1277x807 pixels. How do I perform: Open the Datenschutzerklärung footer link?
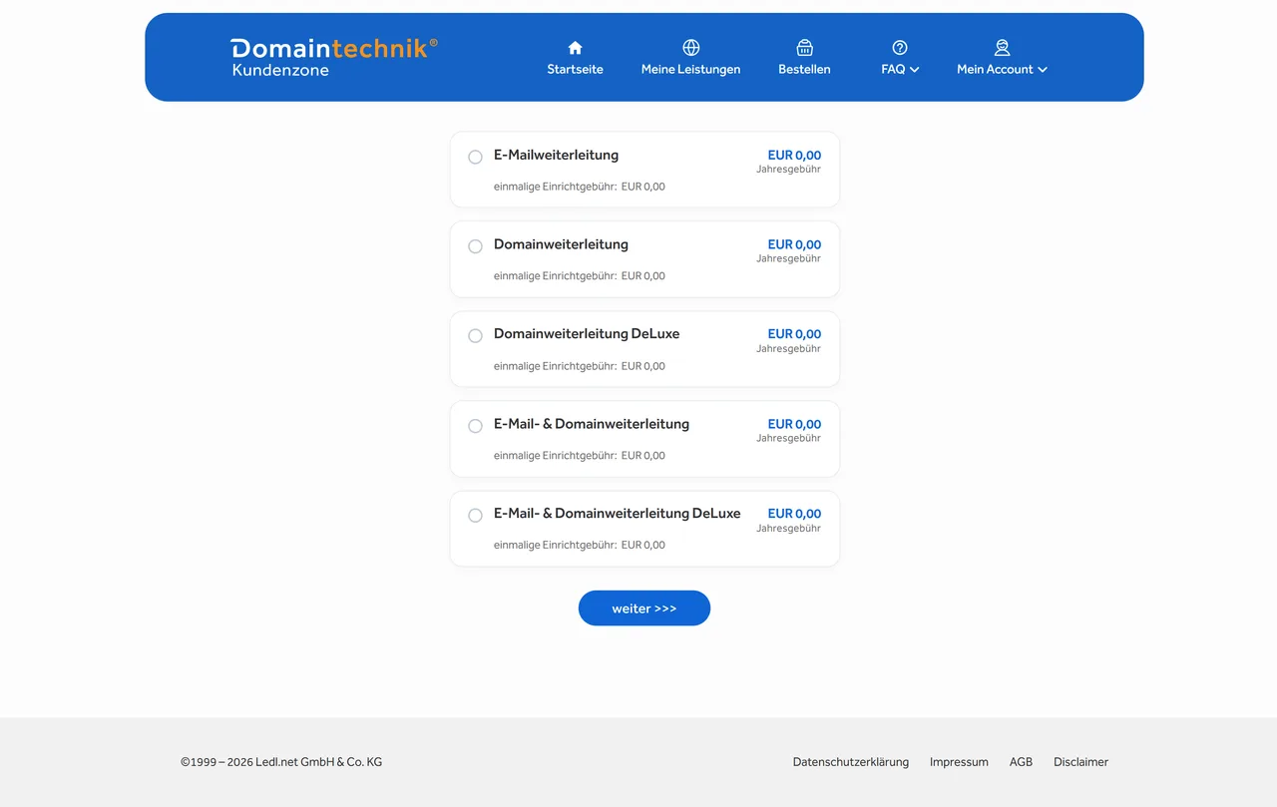[851, 762]
